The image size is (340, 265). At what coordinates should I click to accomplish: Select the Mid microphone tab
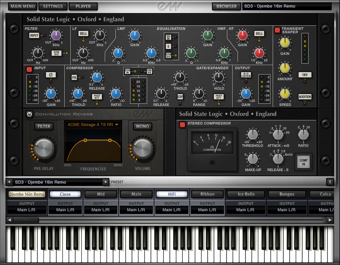click(101, 194)
